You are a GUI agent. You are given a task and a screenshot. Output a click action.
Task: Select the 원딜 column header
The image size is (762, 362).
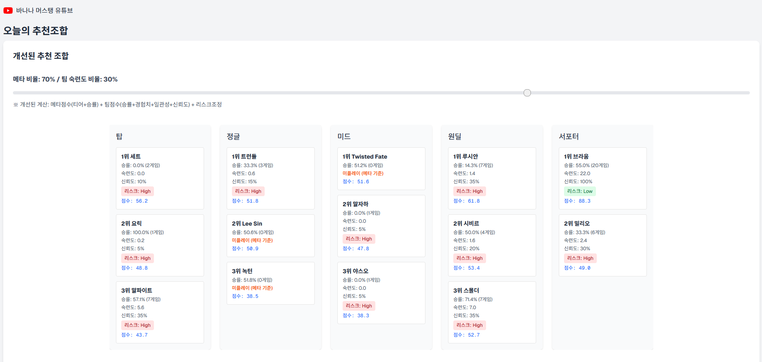[455, 136]
